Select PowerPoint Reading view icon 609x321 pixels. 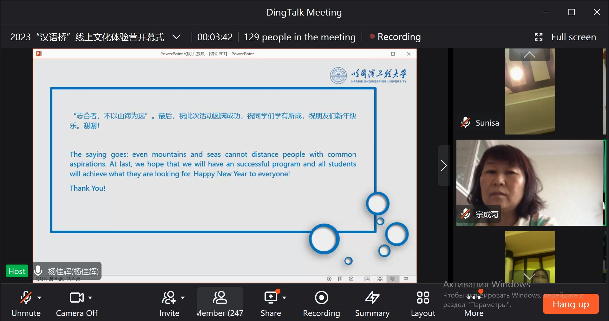393,279
